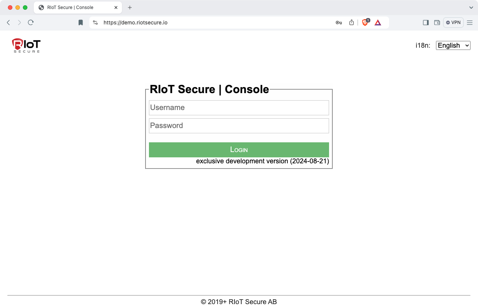
Task: Focus the Username input field
Action: pyautogui.click(x=239, y=108)
